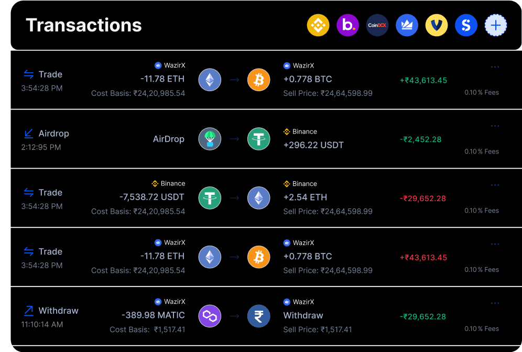Viewport: 522px width, 352px height.
Task: Open options menu for the Airdrop transaction
Action: coord(495,126)
